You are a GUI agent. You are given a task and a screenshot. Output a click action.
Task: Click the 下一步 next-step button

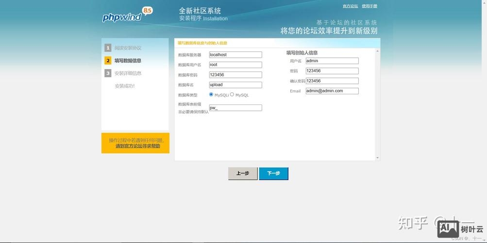273,174
